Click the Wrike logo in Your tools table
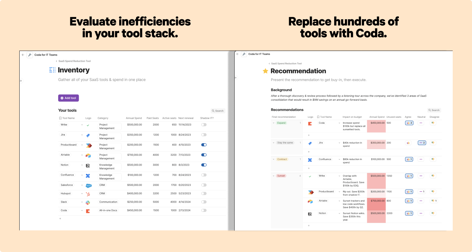 pos(88,125)
